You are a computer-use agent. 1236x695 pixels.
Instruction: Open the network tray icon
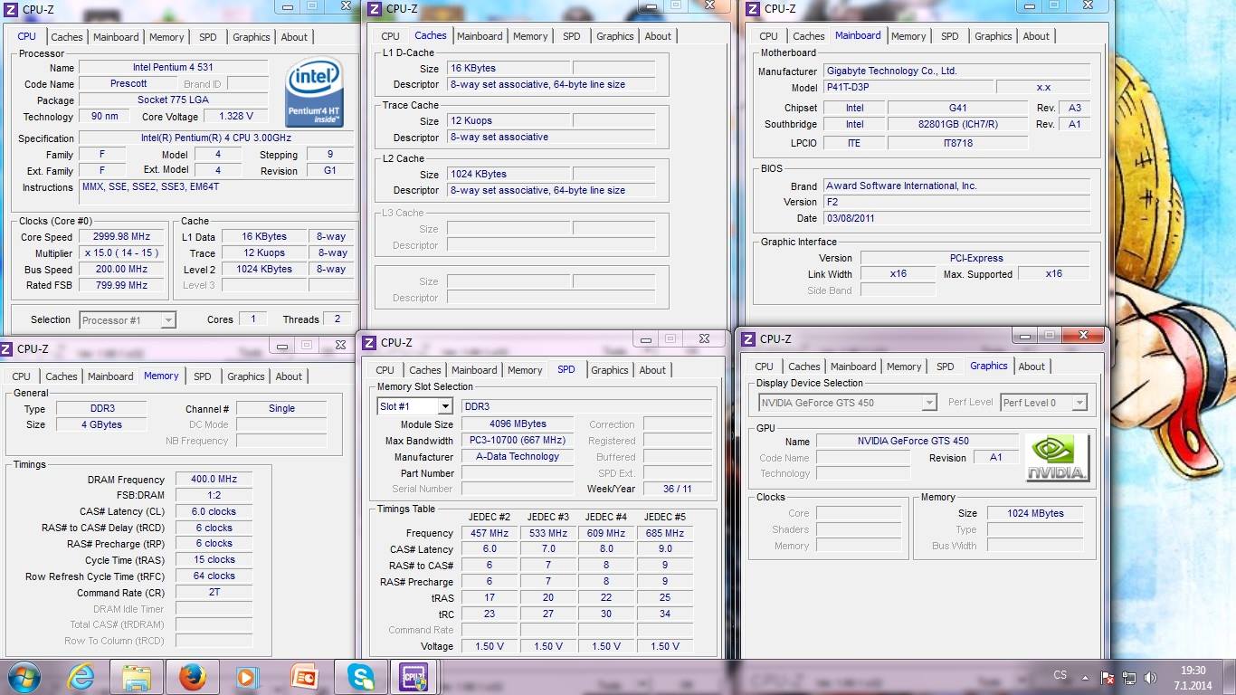(x=1129, y=678)
